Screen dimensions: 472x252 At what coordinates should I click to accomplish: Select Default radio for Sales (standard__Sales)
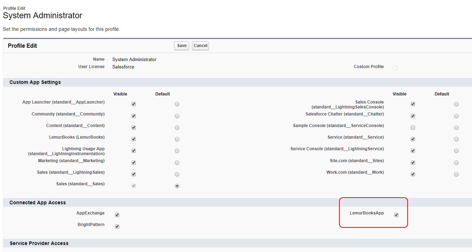coord(177,186)
